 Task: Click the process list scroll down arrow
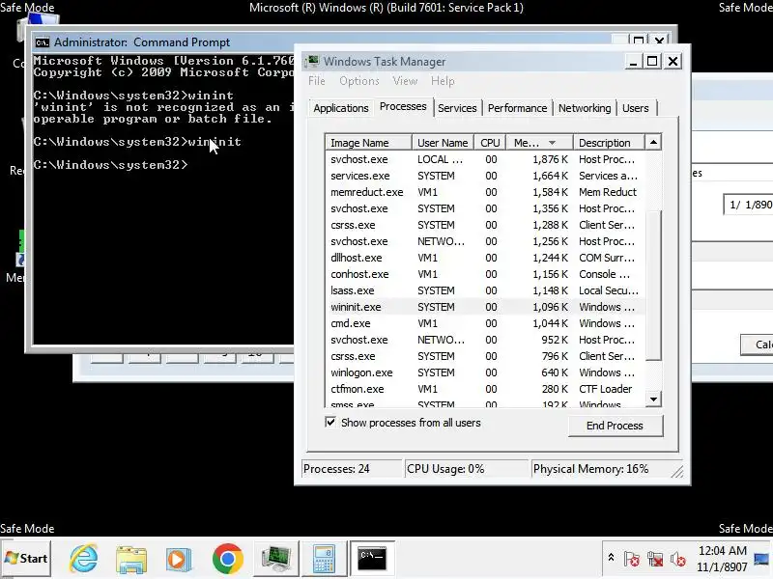point(653,400)
